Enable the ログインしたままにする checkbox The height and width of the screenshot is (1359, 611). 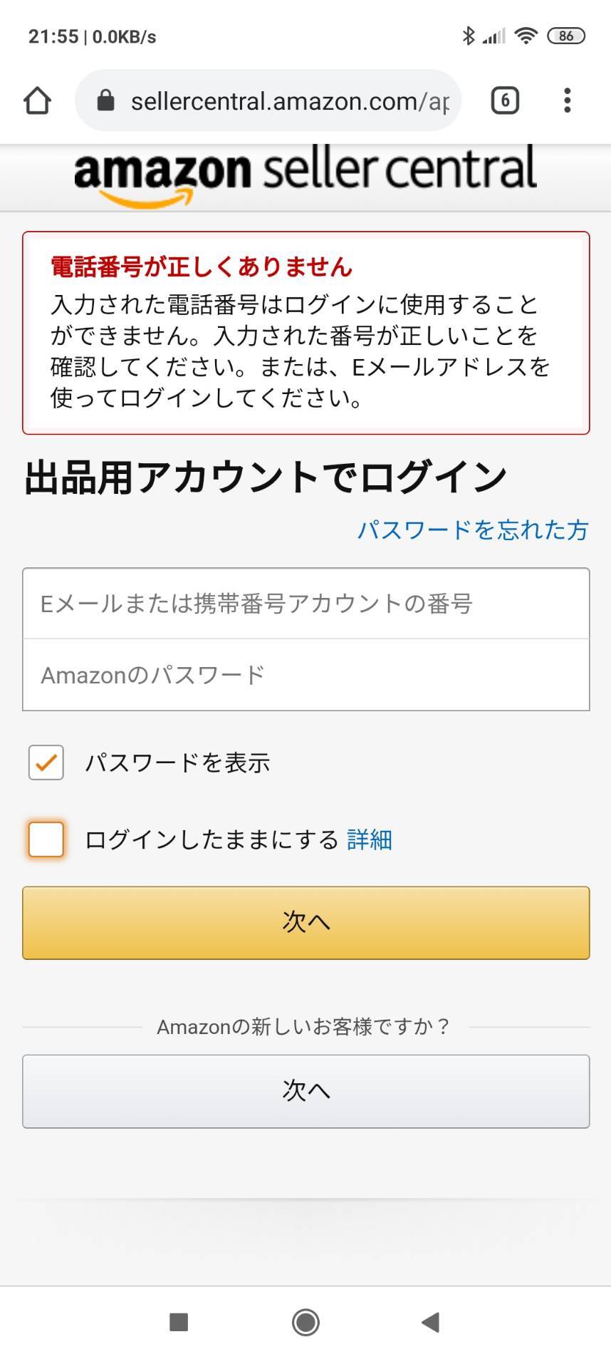point(46,839)
